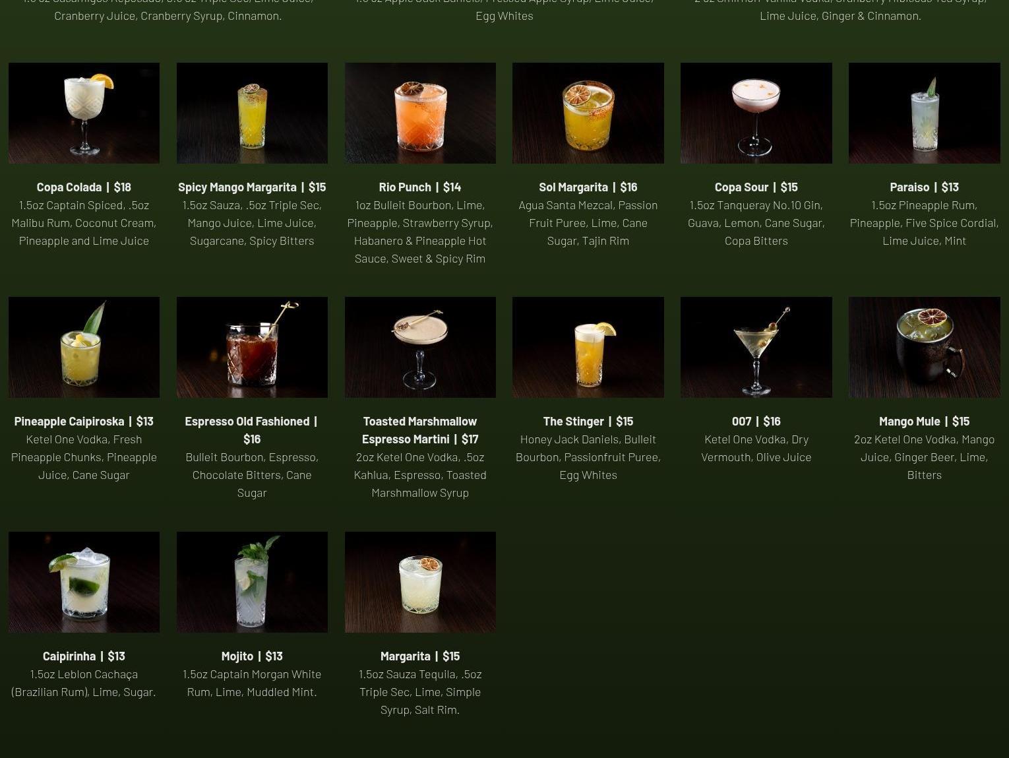Select the Espresso Old Fashioned image
The image size is (1009, 758).
[252, 347]
